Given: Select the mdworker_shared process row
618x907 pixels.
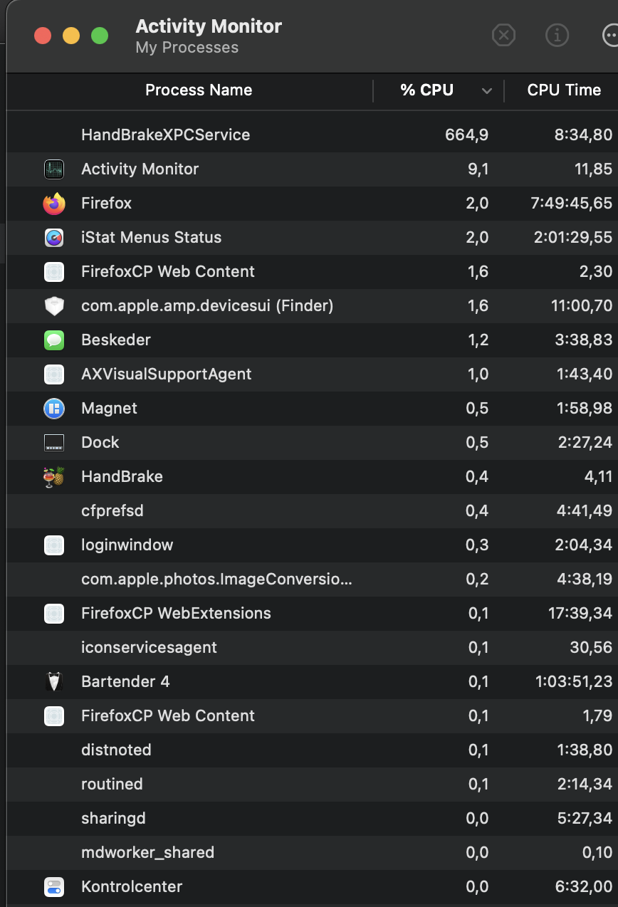Looking at the screenshot, I should point(312,852).
